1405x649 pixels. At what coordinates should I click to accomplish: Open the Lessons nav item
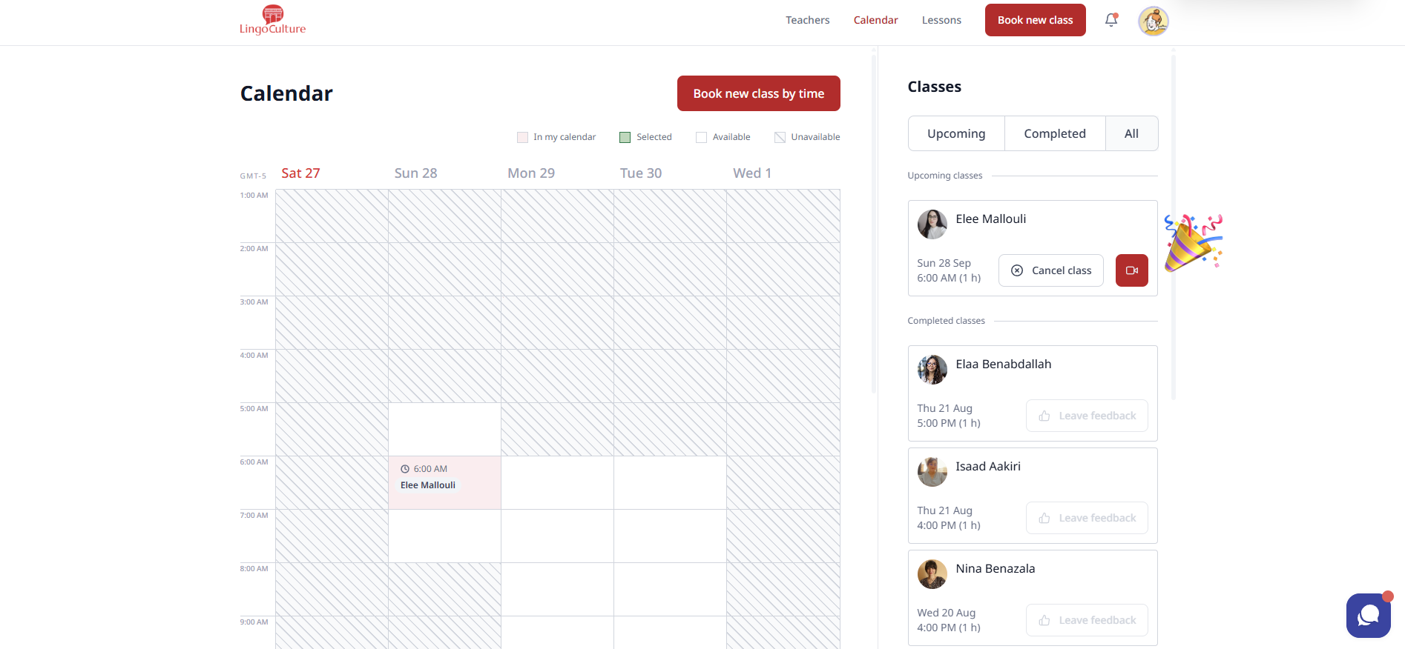(x=941, y=20)
